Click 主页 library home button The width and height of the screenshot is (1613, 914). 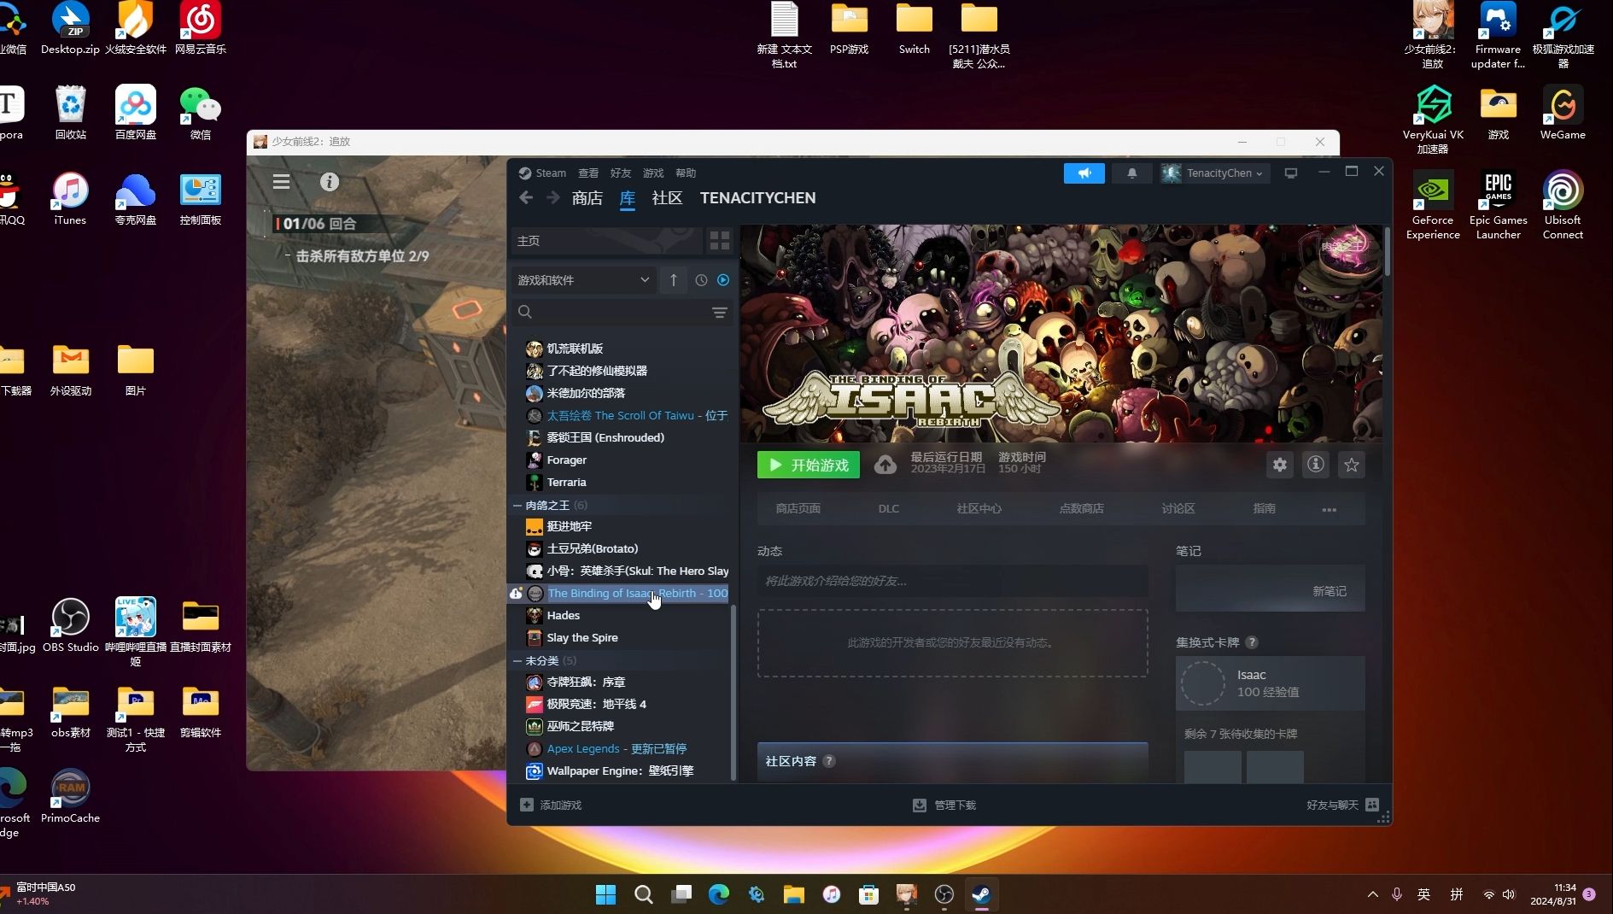606,241
